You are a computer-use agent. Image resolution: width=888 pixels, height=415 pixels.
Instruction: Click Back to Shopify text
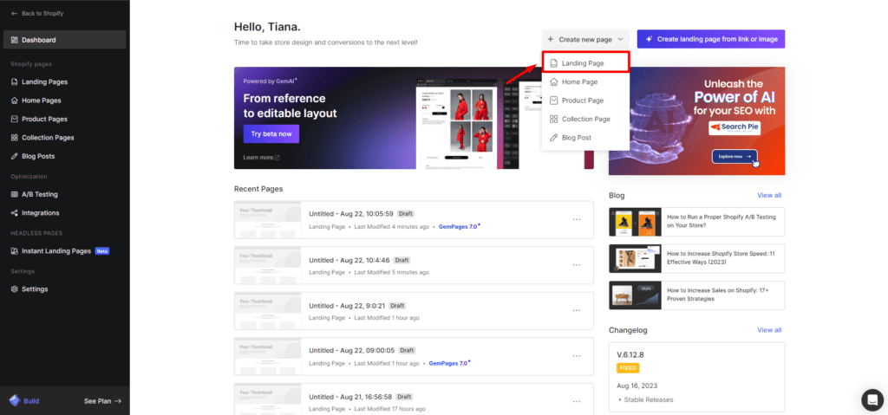tap(42, 13)
